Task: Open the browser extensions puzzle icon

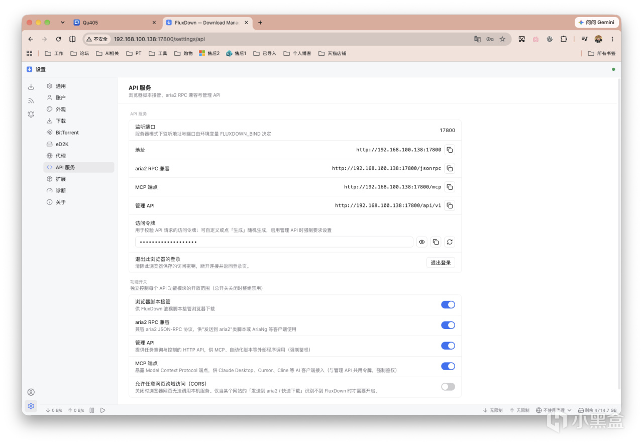Action: coord(564,39)
